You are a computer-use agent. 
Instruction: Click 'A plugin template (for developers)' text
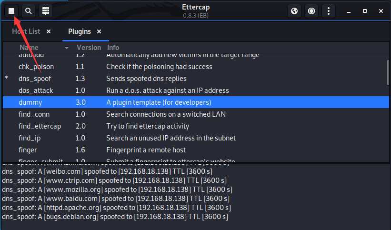(x=159, y=102)
